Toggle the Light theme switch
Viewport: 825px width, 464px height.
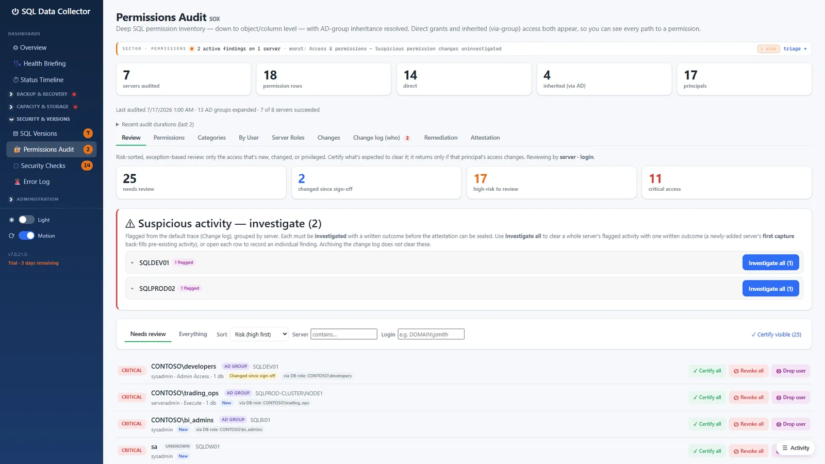(27, 220)
